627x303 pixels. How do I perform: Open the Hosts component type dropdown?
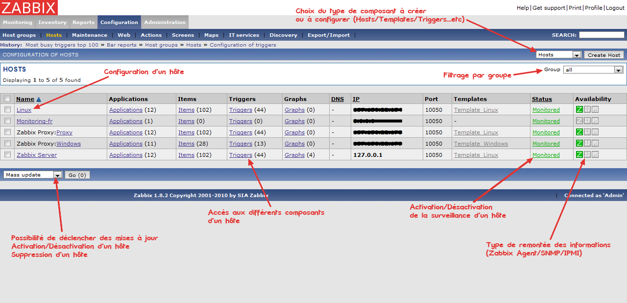click(x=577, y=55)
